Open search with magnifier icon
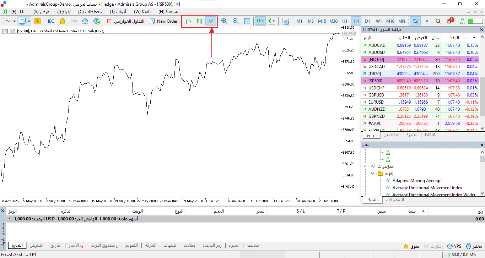Image resolution: width=485 pixels, height=258 pixels. tap(438, 21)
